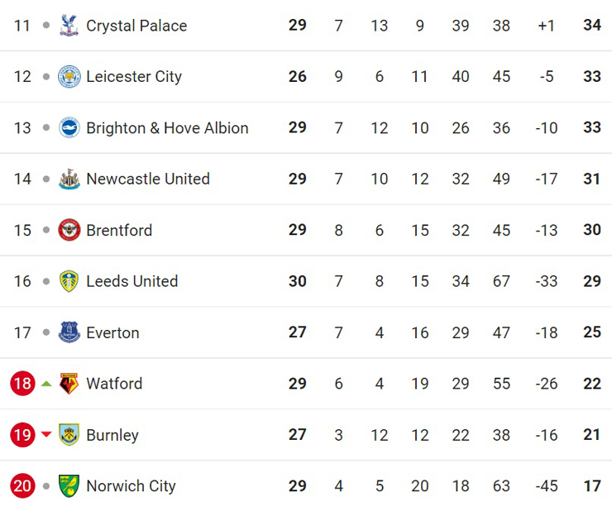Click Everton's points total of 25
The width and height of the screenshot is (612, 521).
(x=591, y=332)
